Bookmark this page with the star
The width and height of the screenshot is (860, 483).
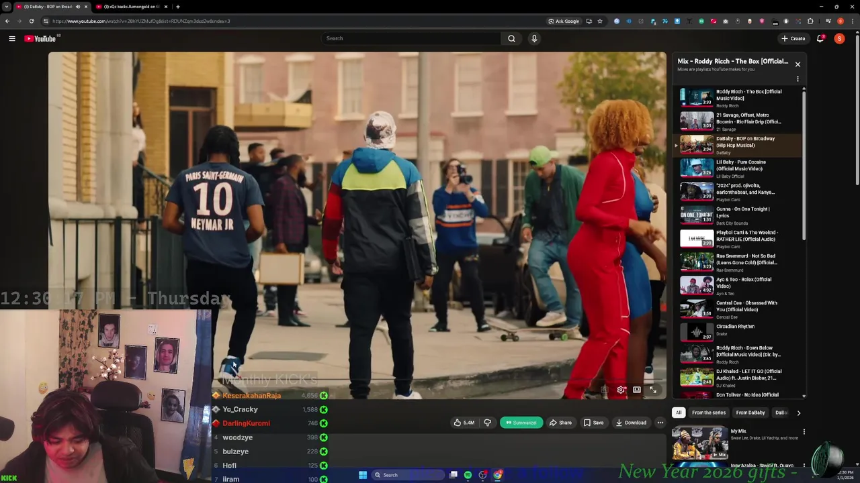point(600,21)
